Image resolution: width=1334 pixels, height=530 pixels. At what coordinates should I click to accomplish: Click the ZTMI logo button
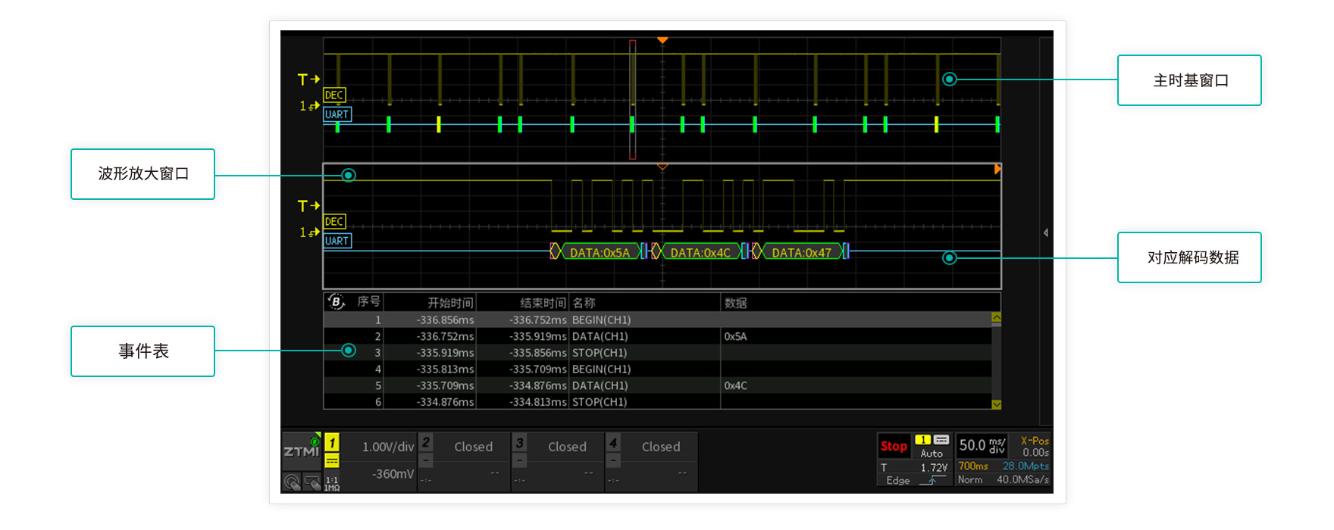[x=301, y=450]
